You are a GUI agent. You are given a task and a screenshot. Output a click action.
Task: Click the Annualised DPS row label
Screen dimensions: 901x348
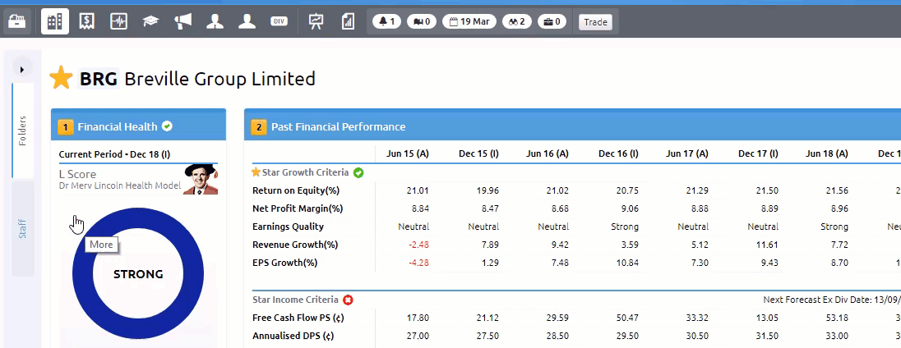[x=292, y=336]
